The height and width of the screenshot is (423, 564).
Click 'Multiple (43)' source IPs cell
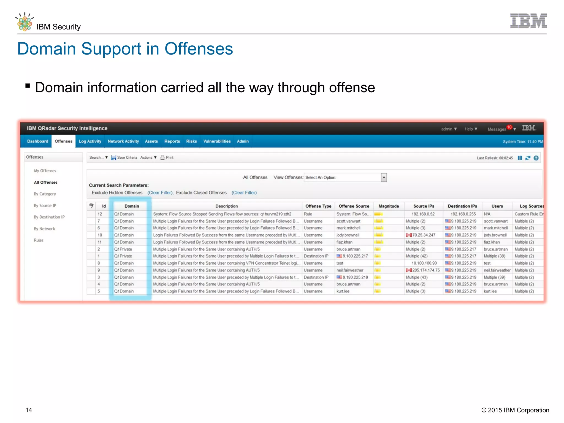pos(417,277)
